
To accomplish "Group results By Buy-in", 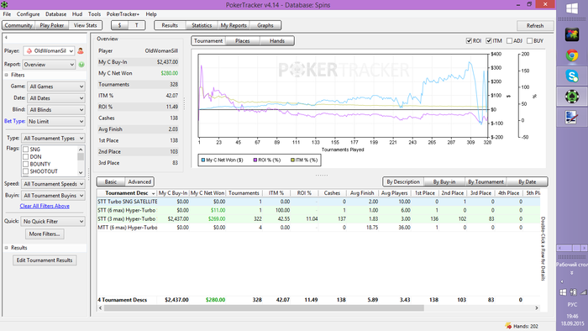I will (444, 181).
